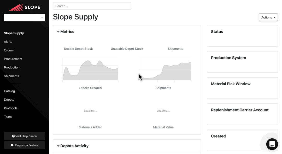Open the Actions dropdown
This screenshot has width=282, height=154.
[268, 17]
